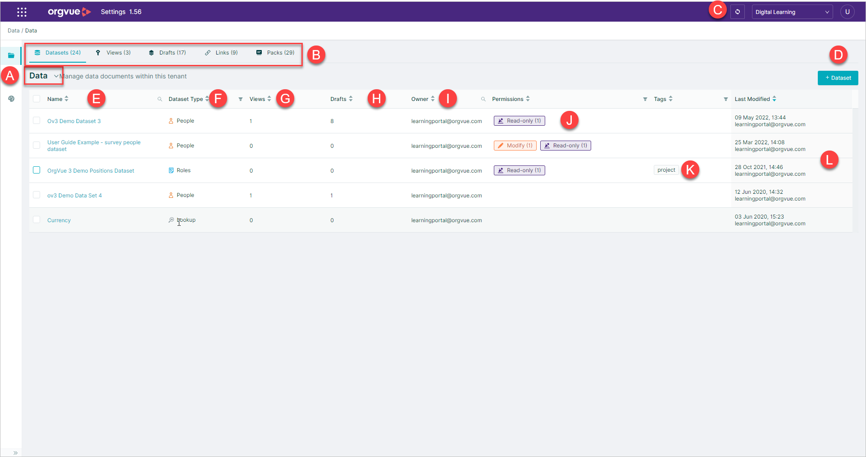Switch to the Views (3) tab
The image size is (866, 457).
(x=114, y=53)
